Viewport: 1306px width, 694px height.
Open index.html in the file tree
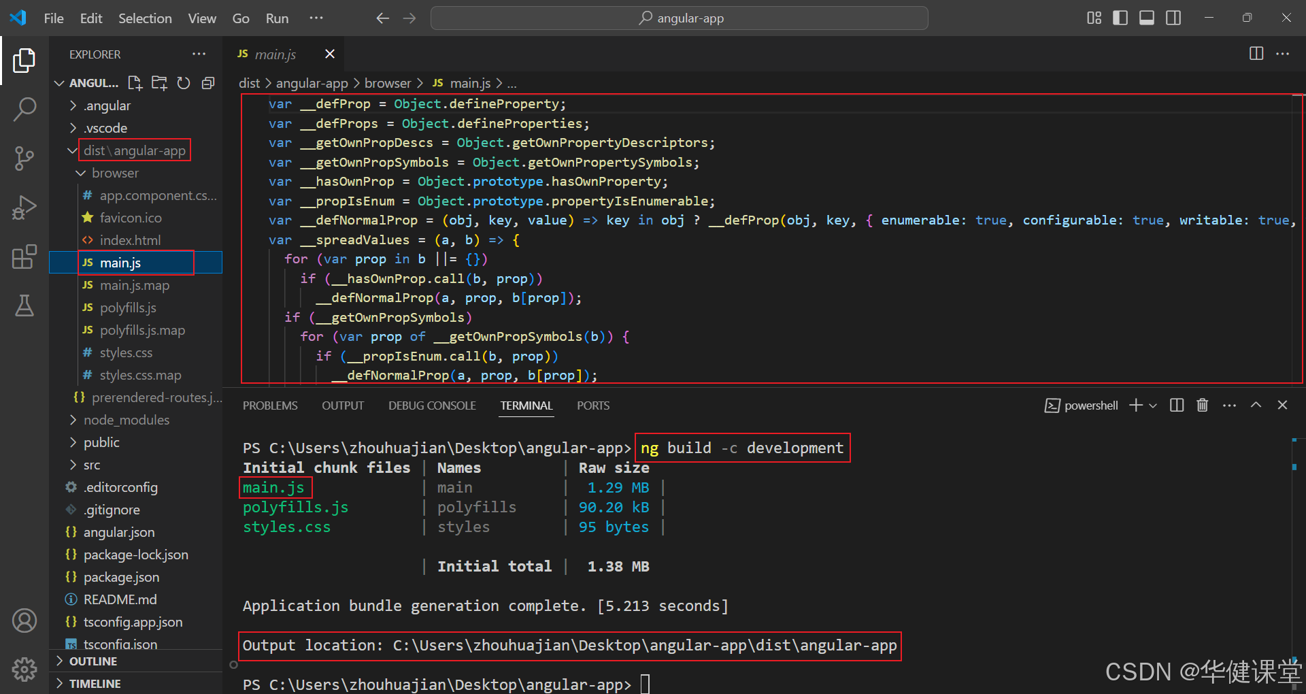point(136,240)
